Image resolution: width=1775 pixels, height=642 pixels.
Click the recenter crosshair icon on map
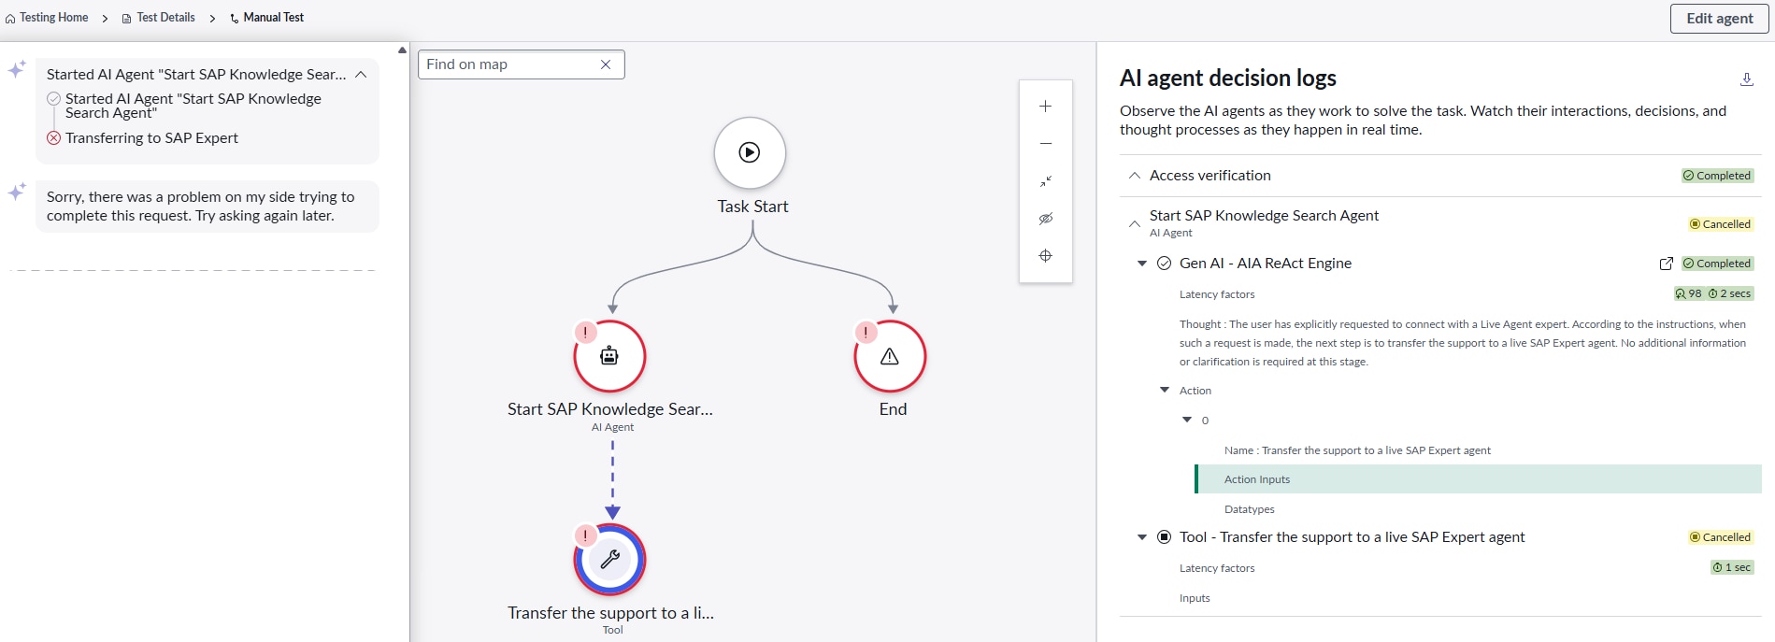click(1045, 256)
